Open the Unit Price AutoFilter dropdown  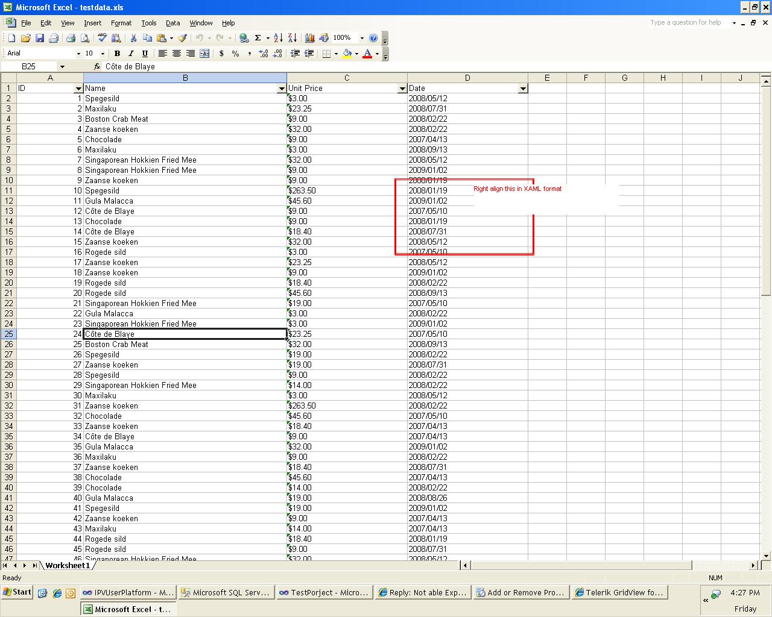402,89
